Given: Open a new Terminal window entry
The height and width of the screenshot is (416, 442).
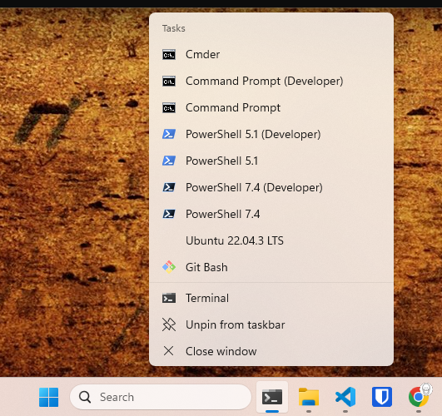Looking at the screenshot, I should coord(271,298).
